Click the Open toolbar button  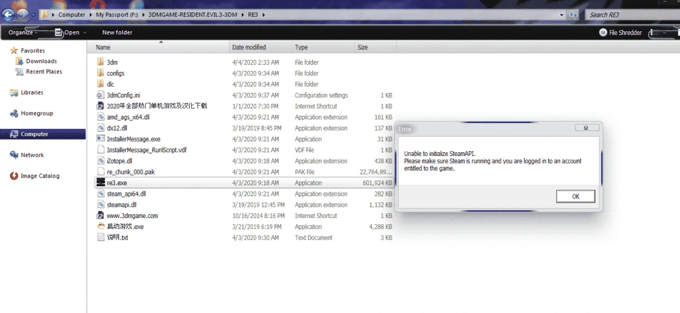point(71,32)
